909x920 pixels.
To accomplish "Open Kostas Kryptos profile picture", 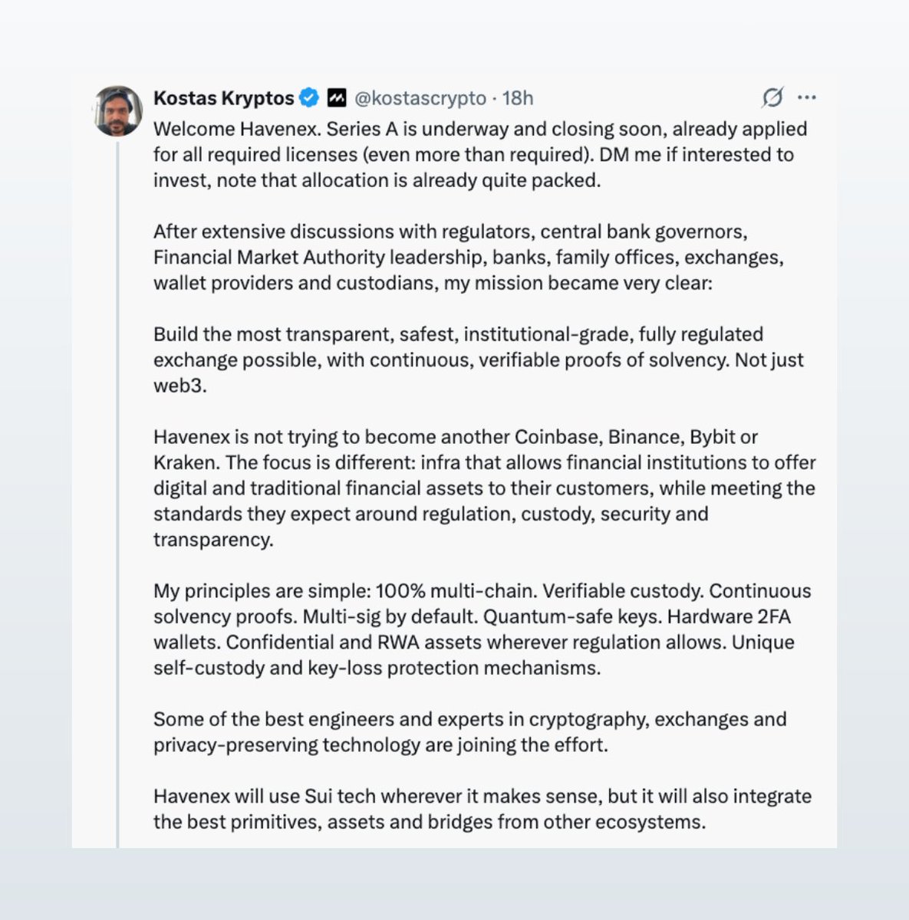I will pyautogui.click(x=118, y=111).
